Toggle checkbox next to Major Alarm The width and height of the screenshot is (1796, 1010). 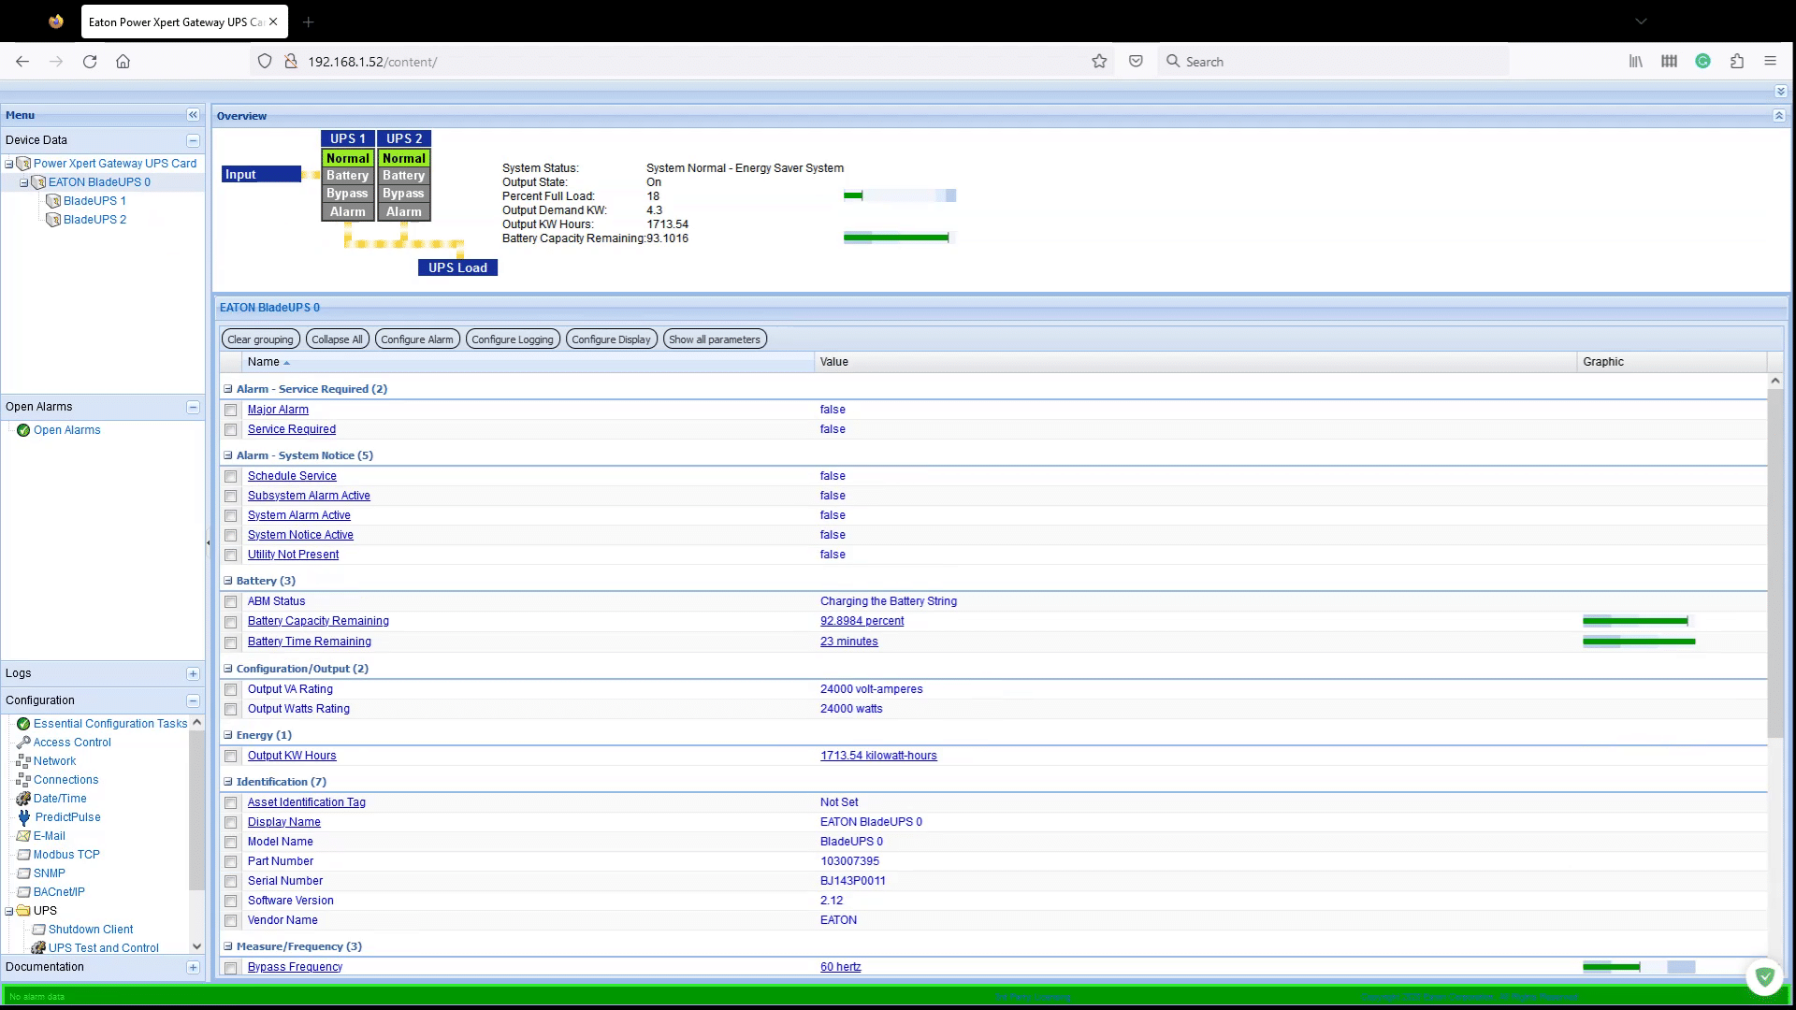(x=231, y=408)
